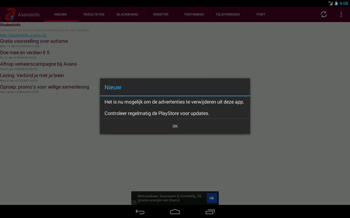Screen dimensions: 350x218
Task: Switch to the Rooster tab
Action: point(161,14)
